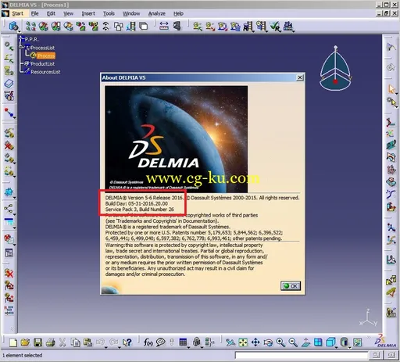
Task: Click the Fit All In icon
Action: (x=243, y=342)
